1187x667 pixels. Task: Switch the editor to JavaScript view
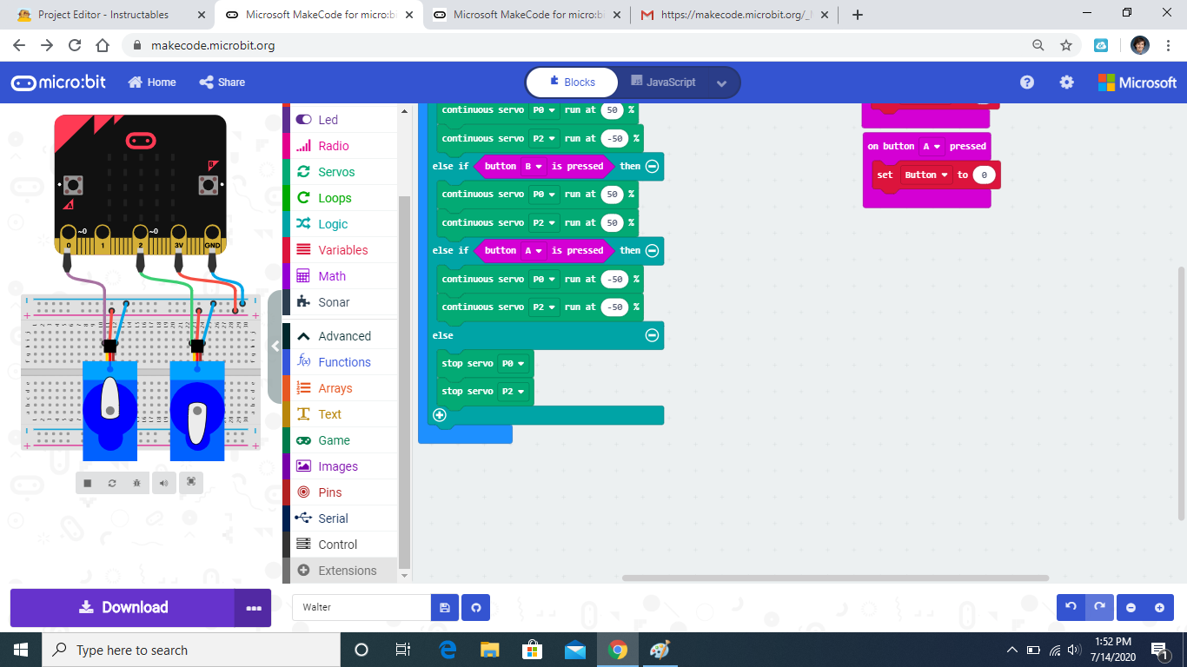click(x=663, y=83)
